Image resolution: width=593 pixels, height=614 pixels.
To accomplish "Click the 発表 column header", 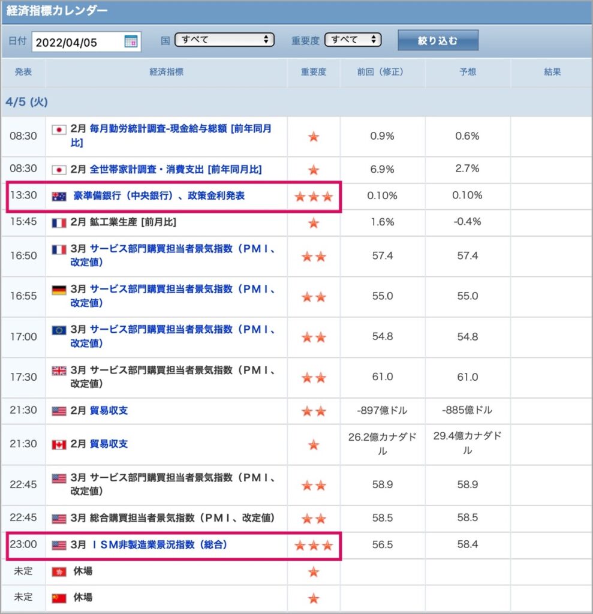I will (x=23, y=72).
